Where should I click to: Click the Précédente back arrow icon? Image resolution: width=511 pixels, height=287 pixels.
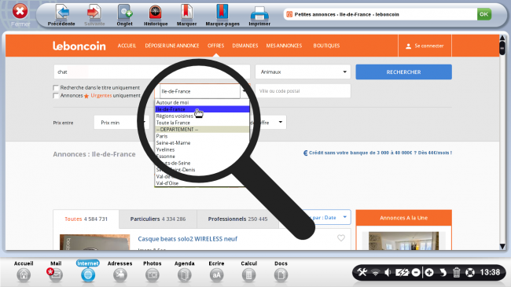pyautogui.click(x=62, y=13)
